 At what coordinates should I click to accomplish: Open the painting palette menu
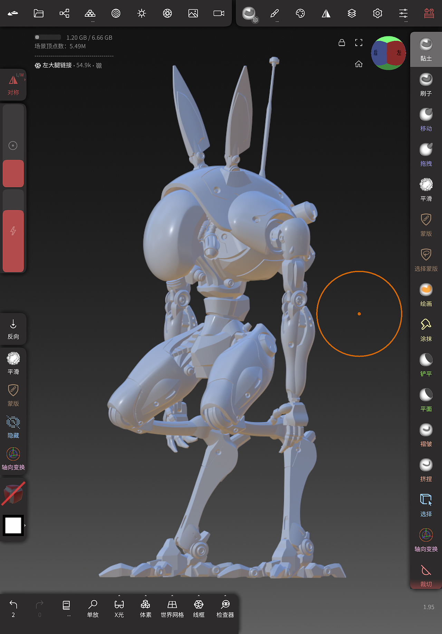[300, 13]
